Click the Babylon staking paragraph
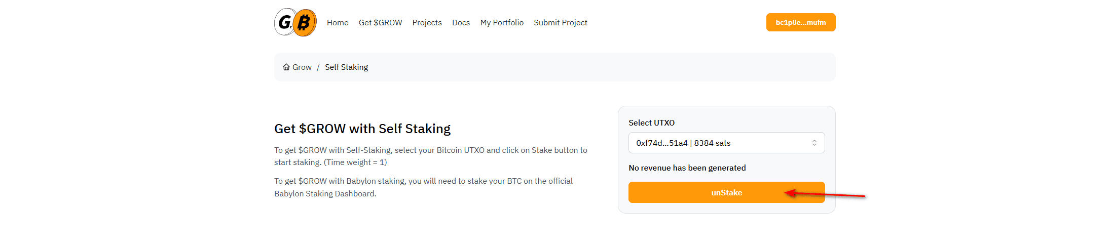1112x247 pixels. [x=424, y=187]
